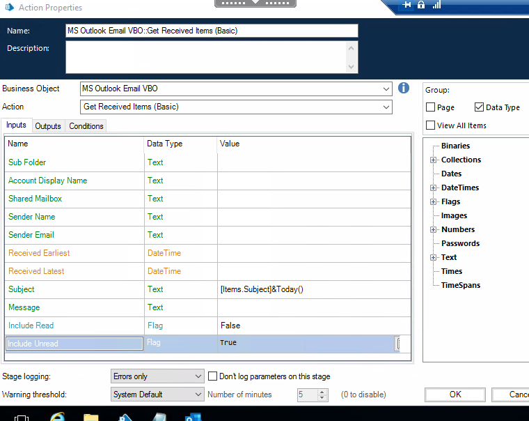This screenshot has width=529, height=421.
Task: Click the Sender Email value cell
Action: (314, 235)
